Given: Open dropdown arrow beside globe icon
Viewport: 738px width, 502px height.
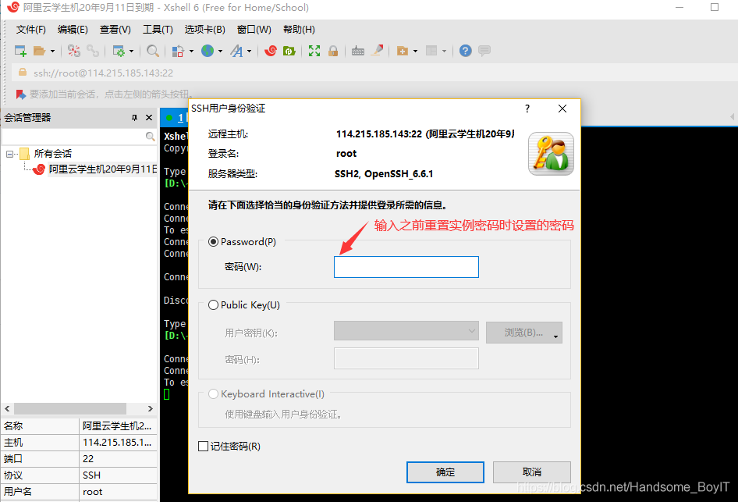Looking at the screenshot, I should pyautogui.click(x=220, y=52).
